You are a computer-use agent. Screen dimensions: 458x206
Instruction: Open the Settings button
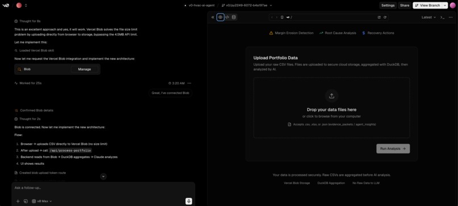pos(388,5)
